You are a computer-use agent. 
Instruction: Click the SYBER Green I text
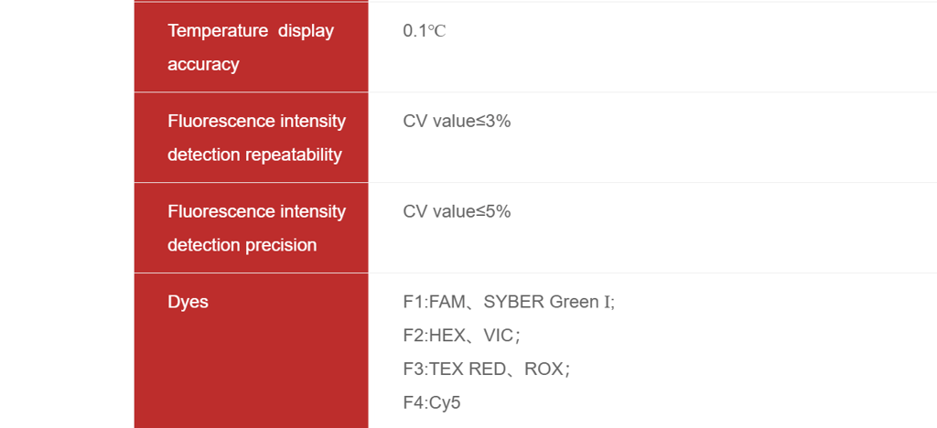pyautogui.click(x=548, y=302)
